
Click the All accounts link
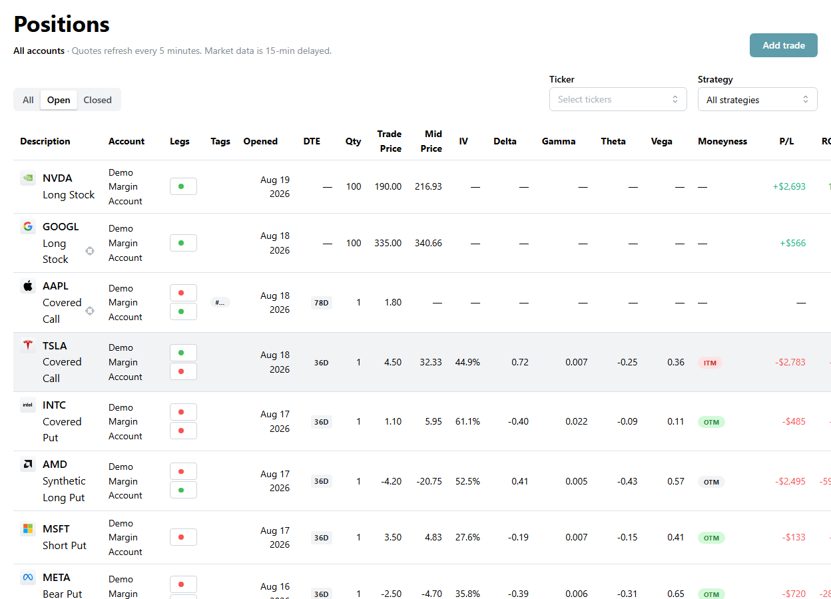point(39,51)
